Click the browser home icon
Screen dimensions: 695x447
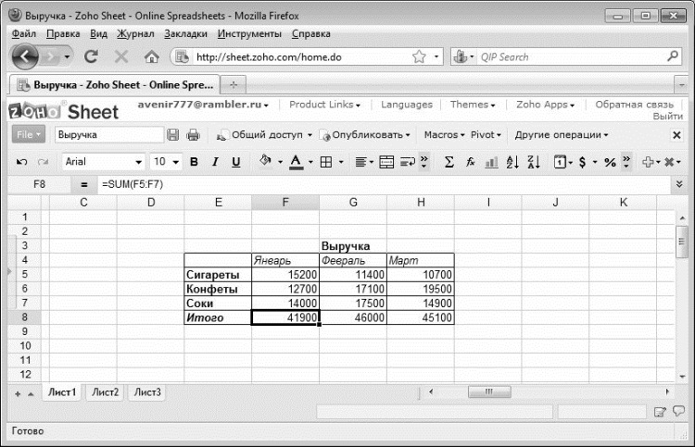tap(152, 56)
